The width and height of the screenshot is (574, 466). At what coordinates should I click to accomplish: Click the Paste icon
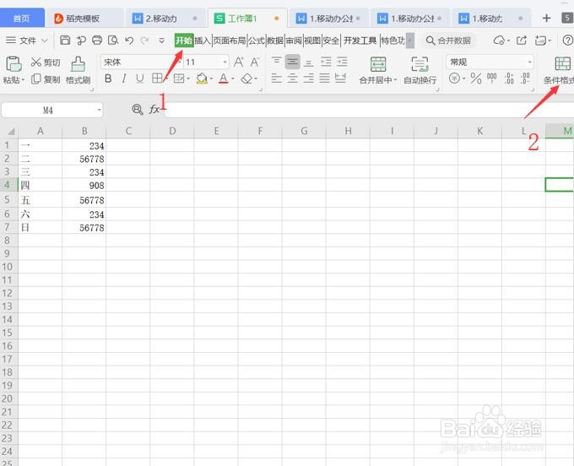tap(14, 64)
